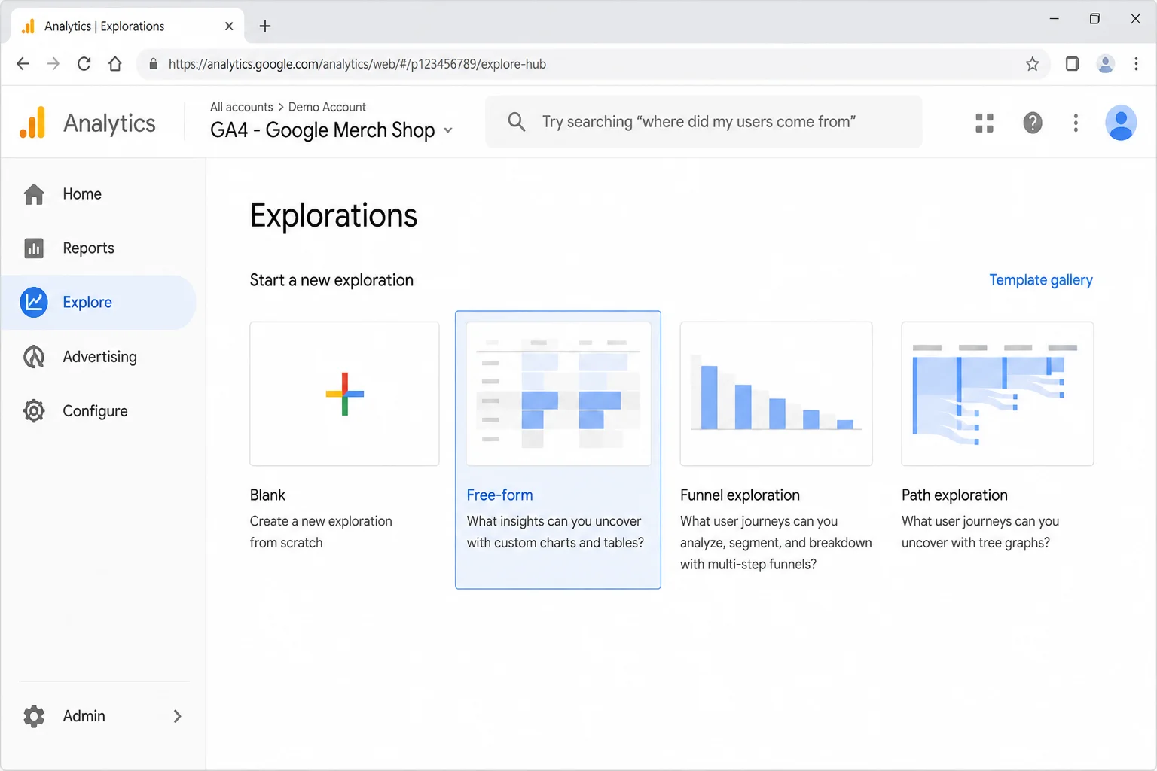Go to Advertising in sidebar
This screenshot has height=771, width=1157.
99,357
